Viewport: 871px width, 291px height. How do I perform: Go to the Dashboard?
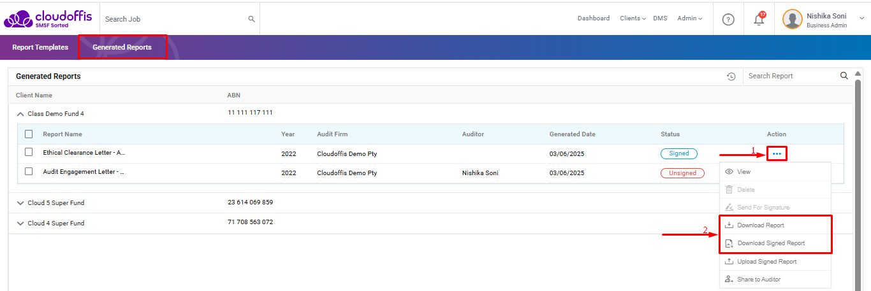point(594,18)
